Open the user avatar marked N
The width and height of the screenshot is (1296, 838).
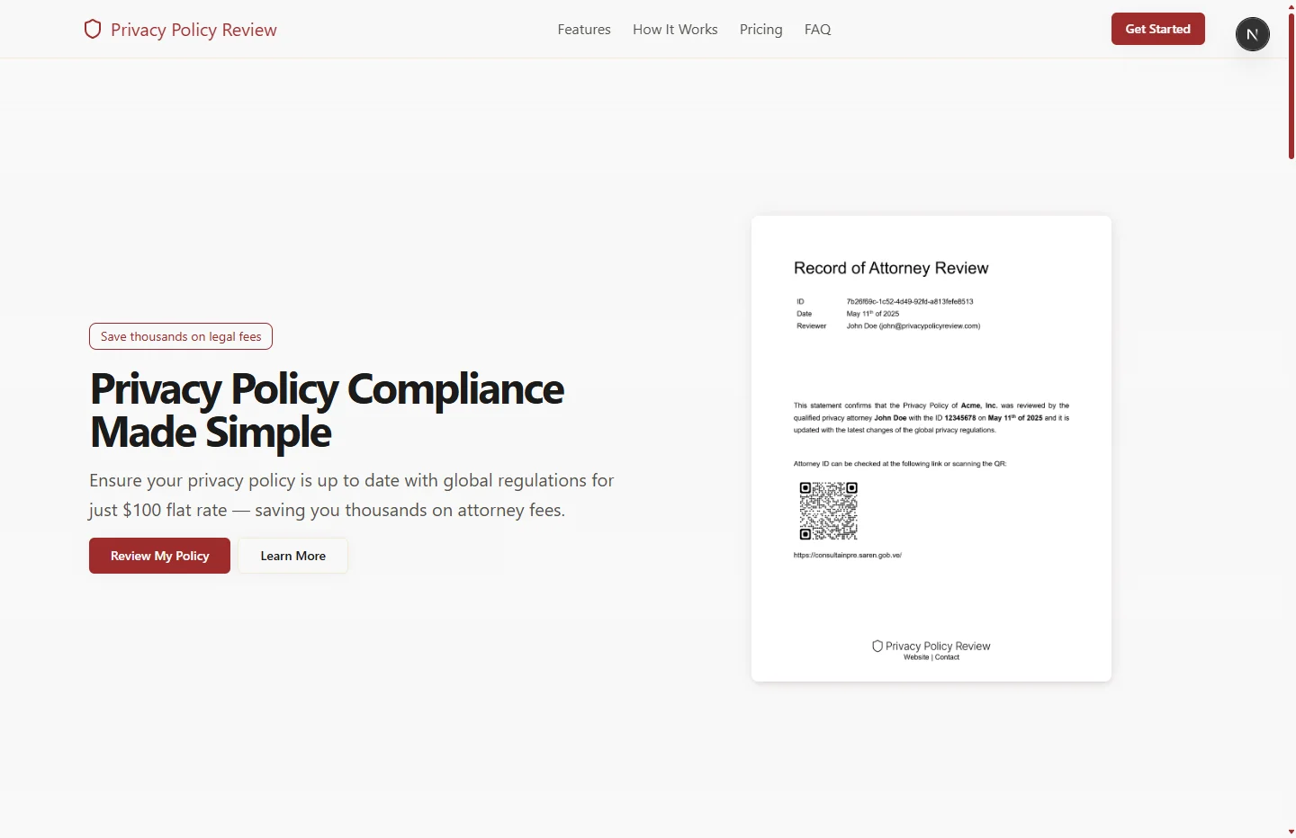pyautogui.click(x=1252, y=34)
